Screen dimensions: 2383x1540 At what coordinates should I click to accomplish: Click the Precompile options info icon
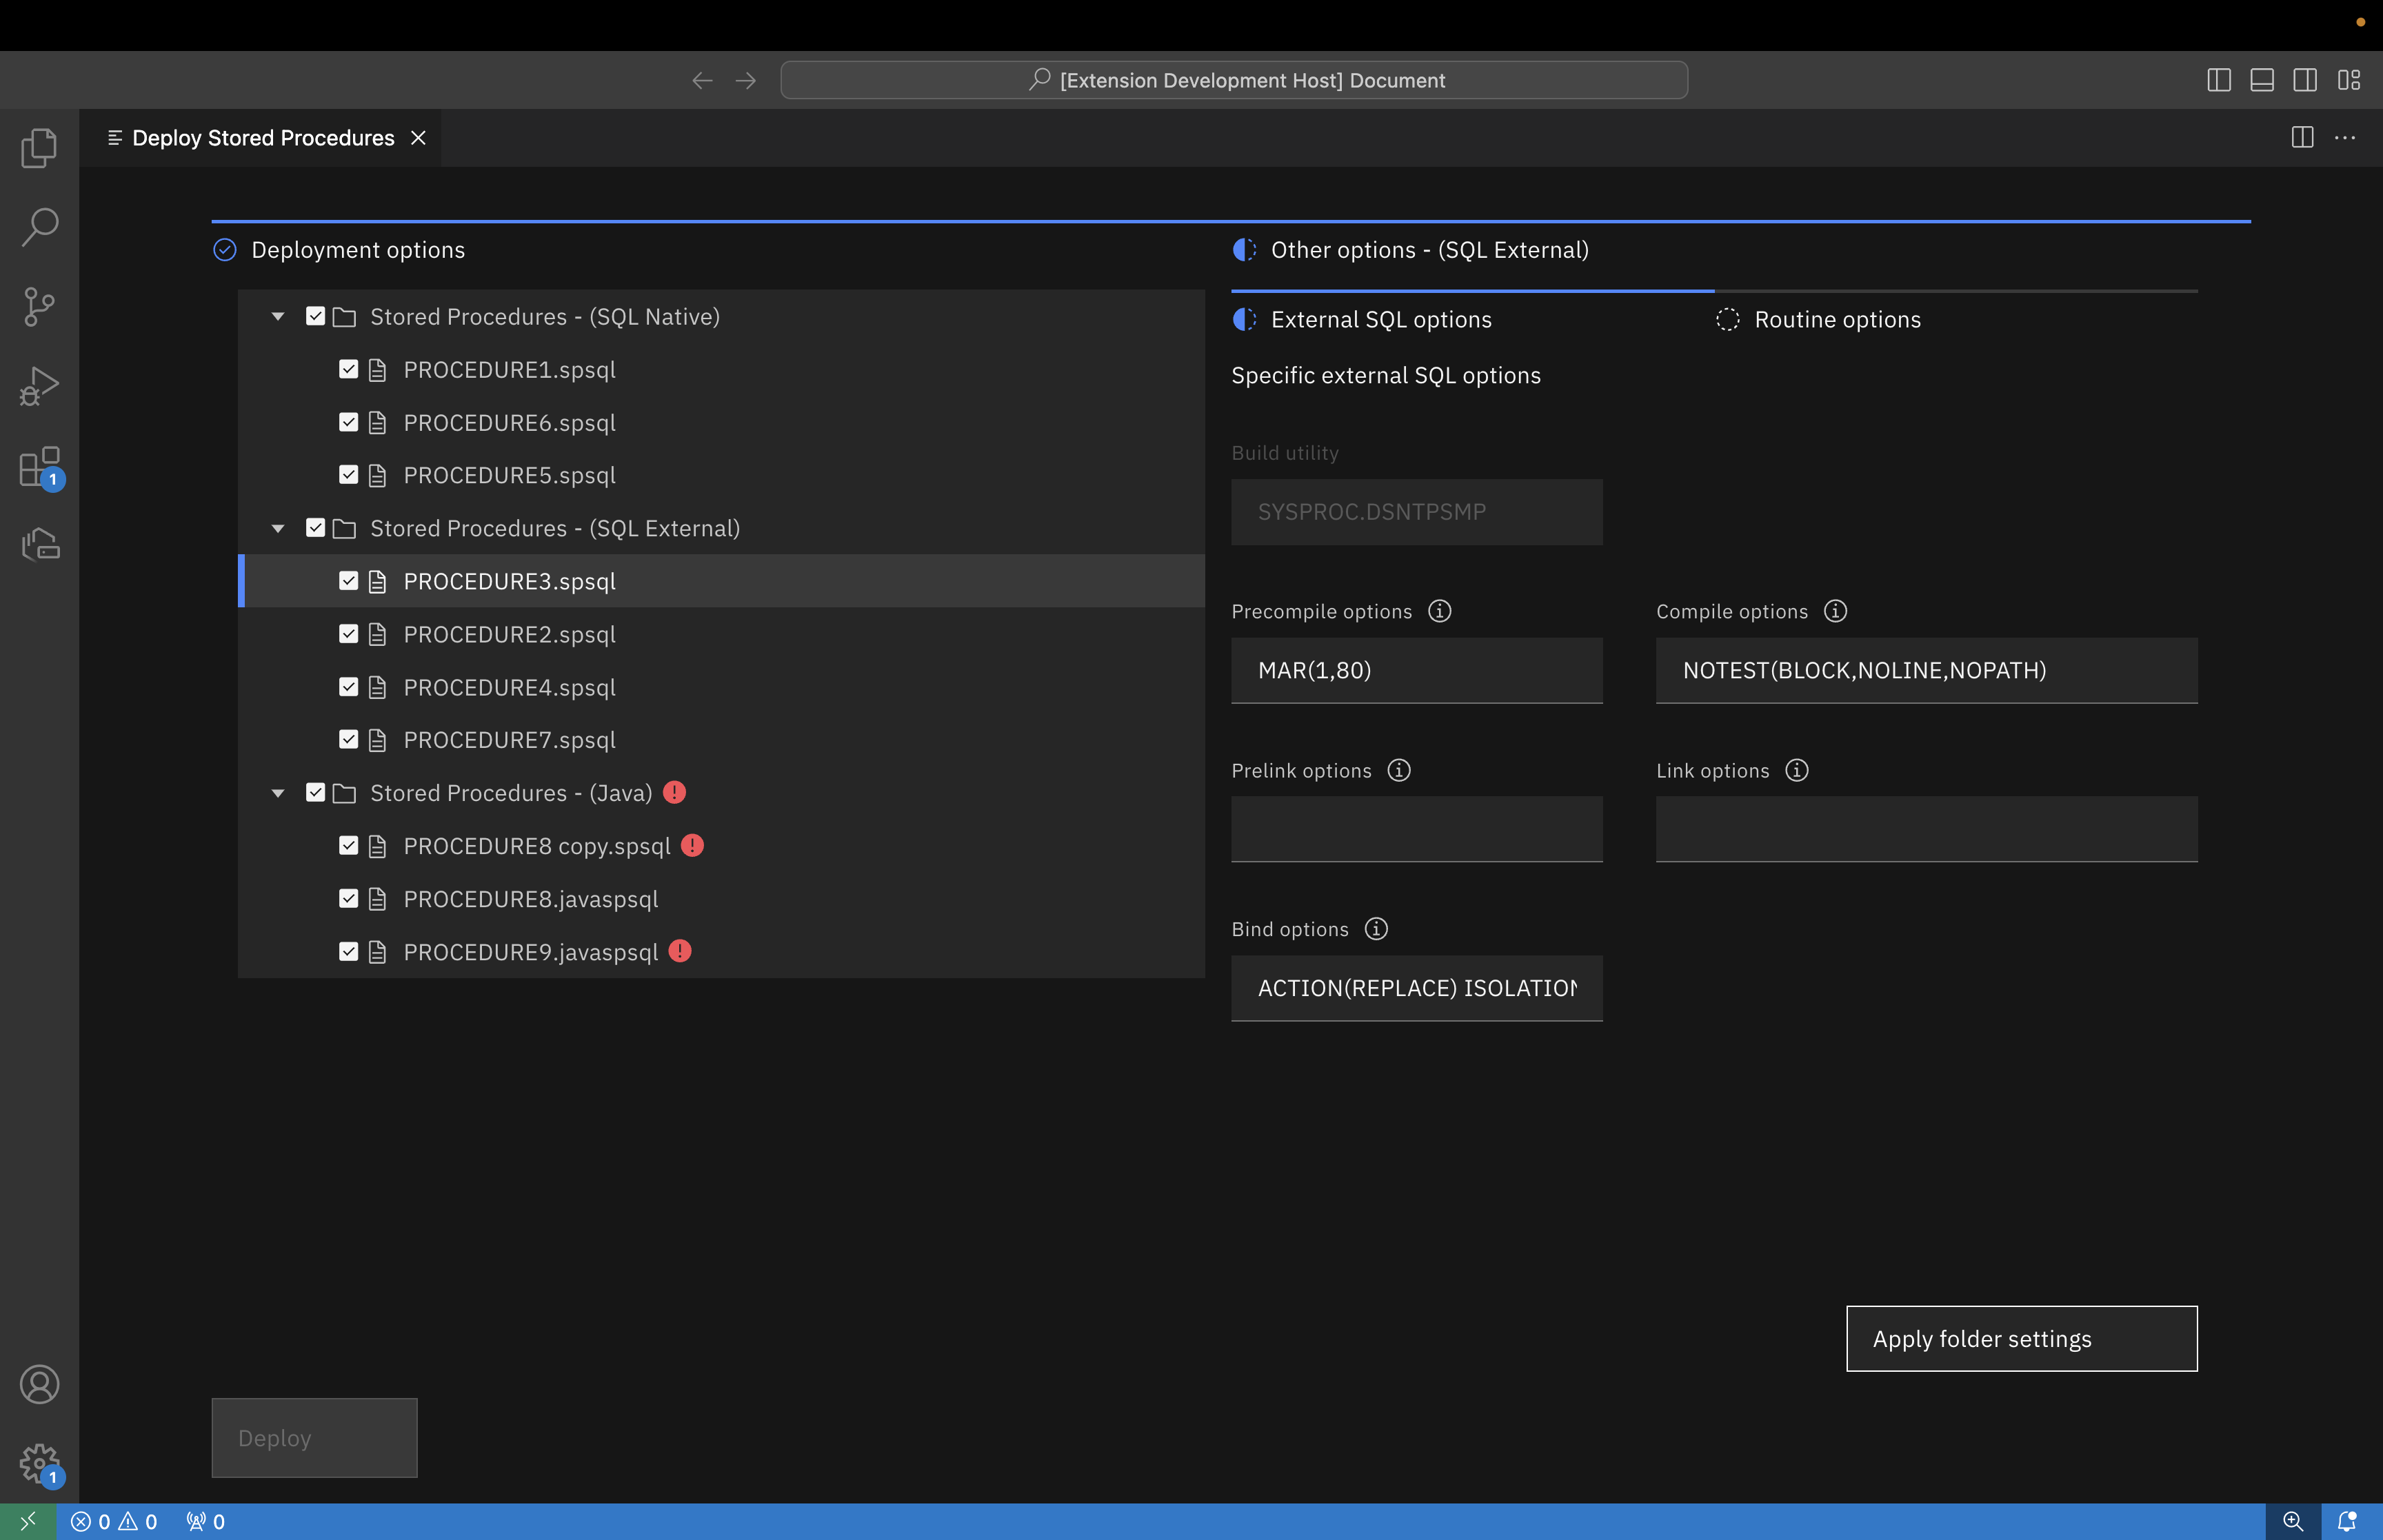(x=1438, y=611)
